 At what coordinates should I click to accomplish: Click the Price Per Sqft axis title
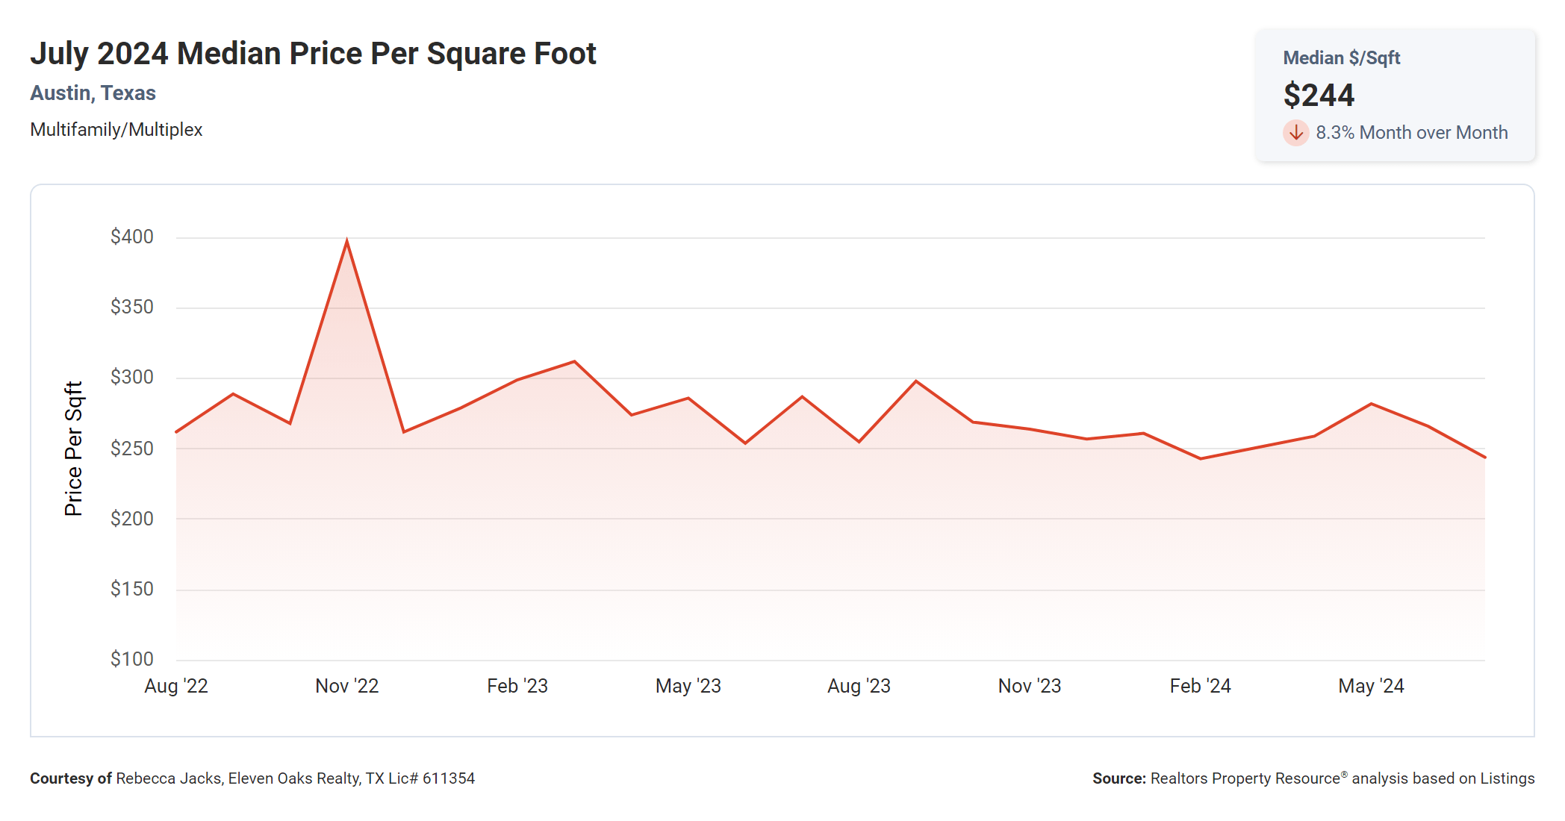coord(73,449)
